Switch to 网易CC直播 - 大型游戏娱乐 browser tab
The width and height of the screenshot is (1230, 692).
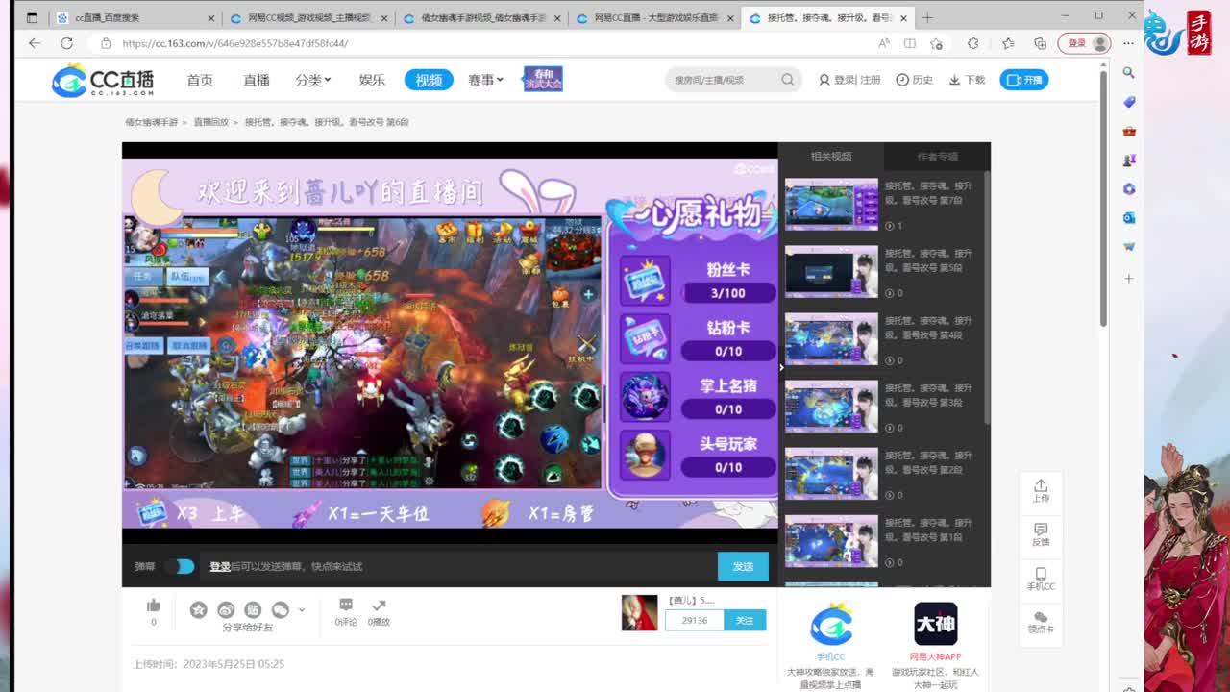tap(654, 18)
